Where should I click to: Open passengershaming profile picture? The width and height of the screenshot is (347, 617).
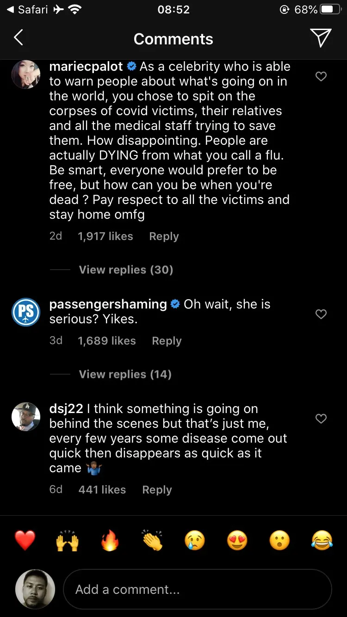[x=26, y=312]
